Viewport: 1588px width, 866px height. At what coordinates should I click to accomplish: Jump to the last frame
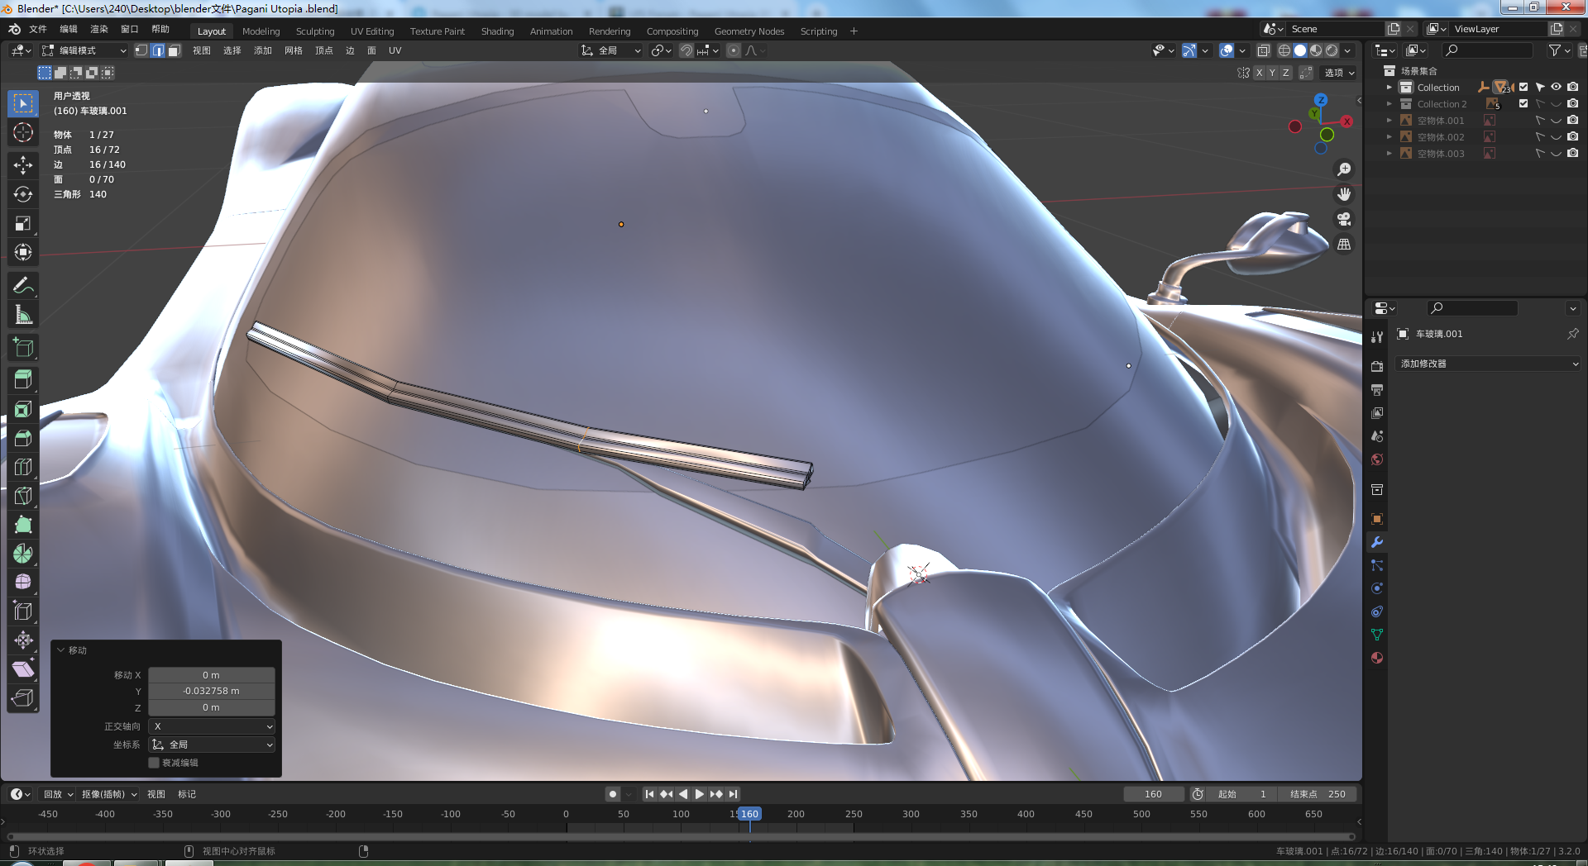(733, 794)
